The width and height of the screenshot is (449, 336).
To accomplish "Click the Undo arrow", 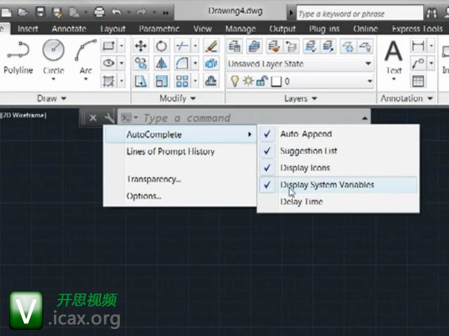I will click(x=116, y=13).
